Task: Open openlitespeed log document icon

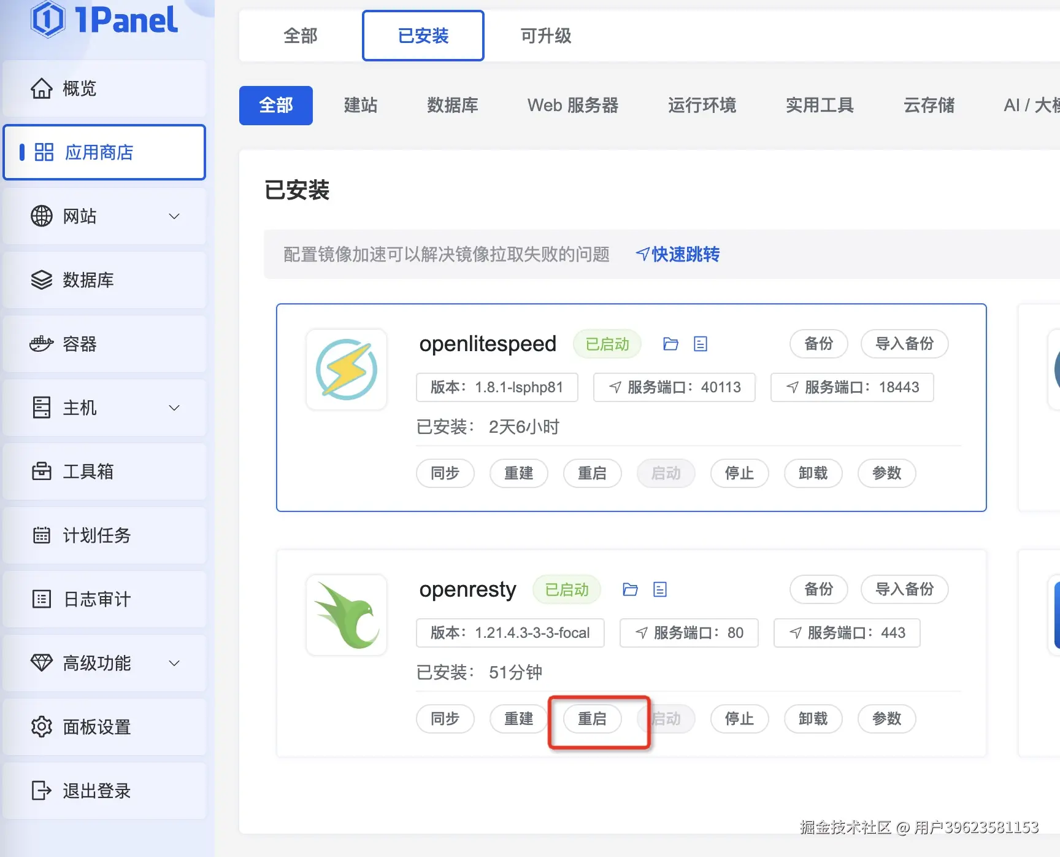Action: 701,344
